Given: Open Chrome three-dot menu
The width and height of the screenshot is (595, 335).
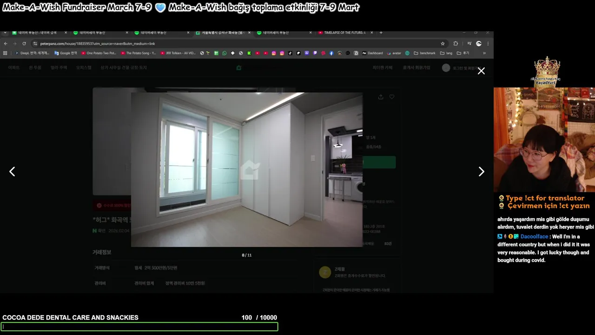Looking at the screenshot, I should tap(488, 44).
